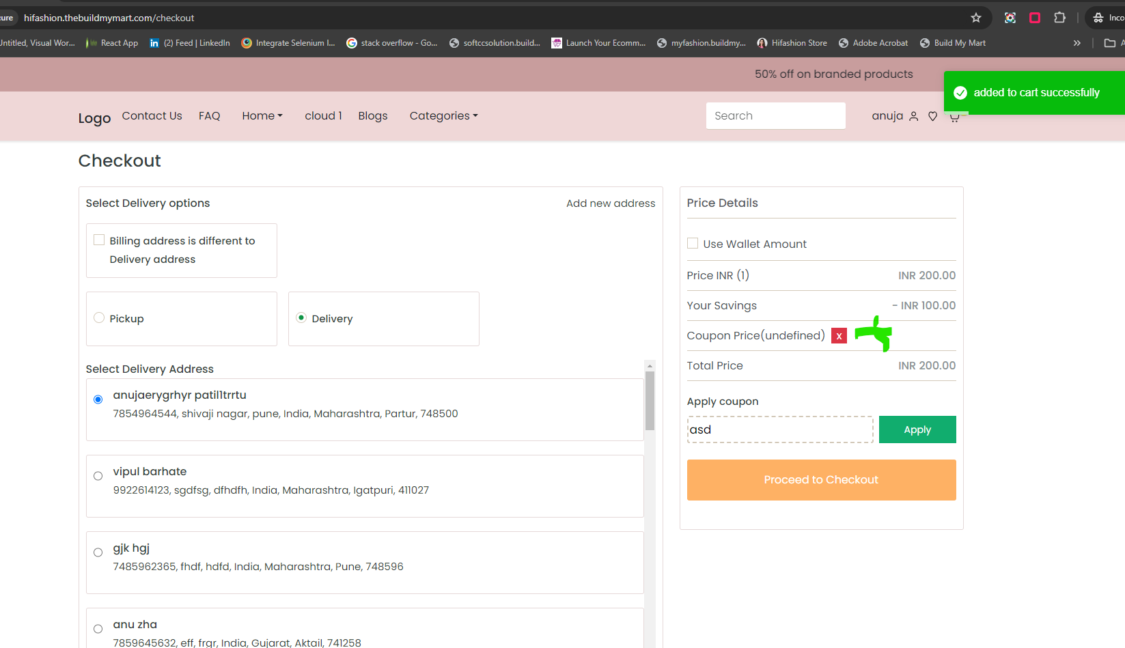Image resolution: width=1125 pixels, height=648 pixels.
Task: Show more bookmarks with the double chevron
Action: tap(1077, 43)
